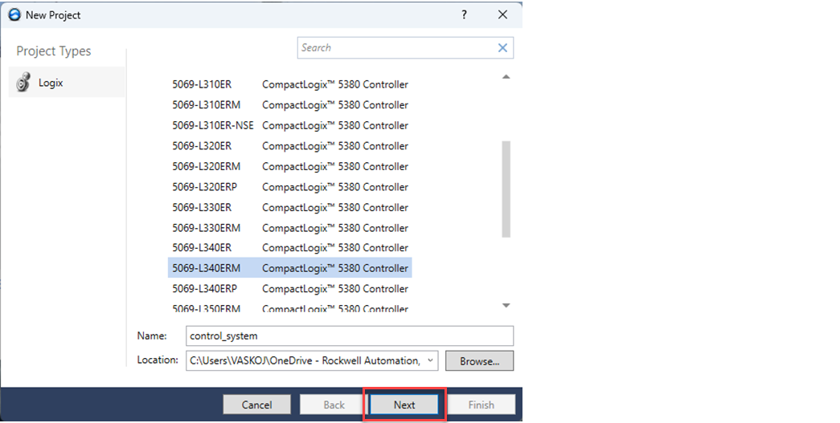Click the Logix gear icon

tap(23, 83)
